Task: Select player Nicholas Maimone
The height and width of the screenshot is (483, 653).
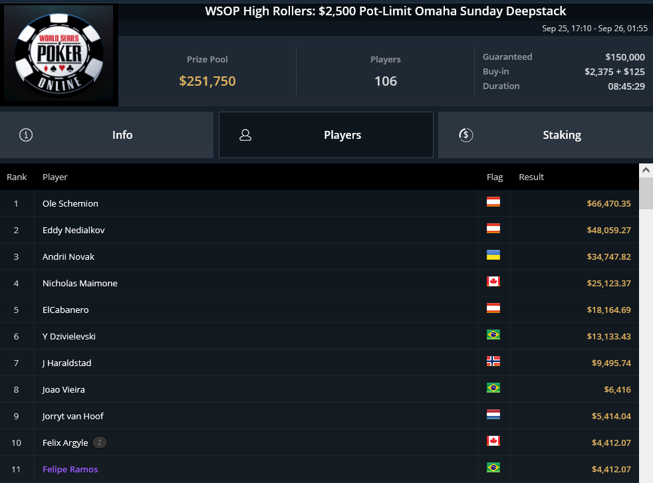Action: (x=80, y=283)
